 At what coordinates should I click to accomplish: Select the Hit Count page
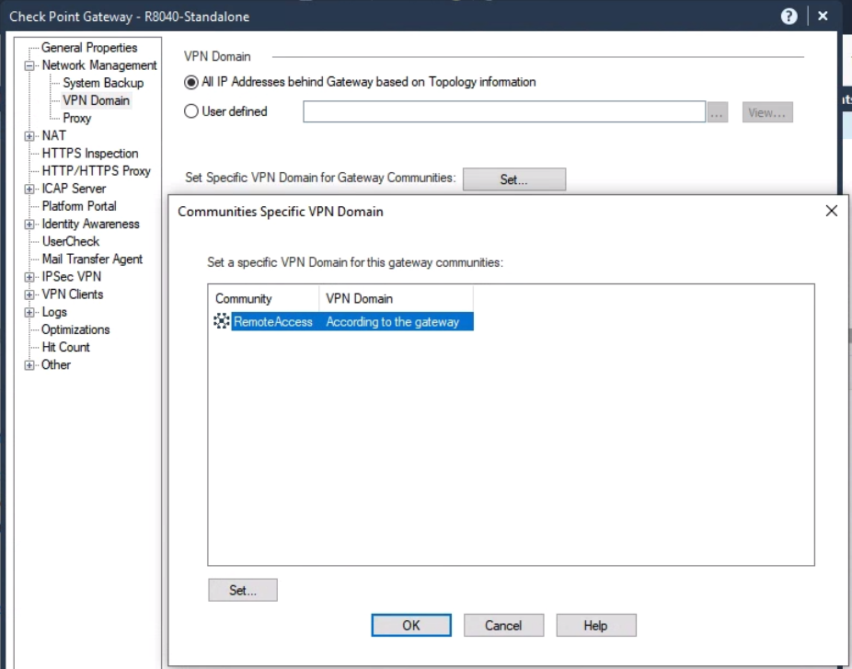(x=65, y=347)
